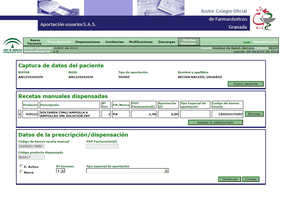Click the Aportación usuarios S.A.S. title
The width and height of the screenshot is (283, 212).
pos(68,24)
